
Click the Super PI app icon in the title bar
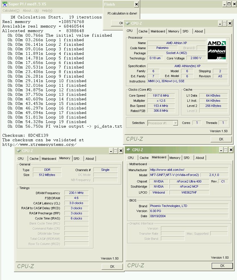(x=5, y=4)
